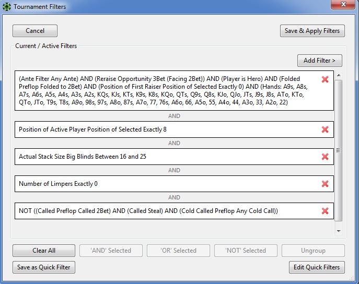
Task: Remove the NOT Called Preflop filter
Action: coord(325,211)
